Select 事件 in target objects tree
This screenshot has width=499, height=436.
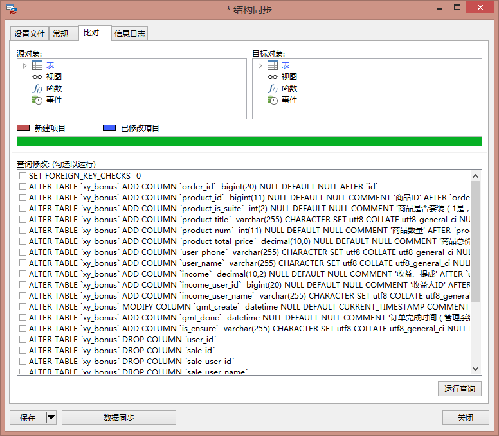click(289, 100)
